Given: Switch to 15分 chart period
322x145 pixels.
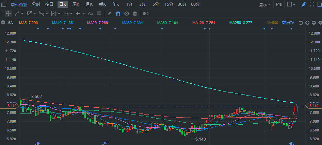Looking at the screenshot, I should (x=169, y=4).
